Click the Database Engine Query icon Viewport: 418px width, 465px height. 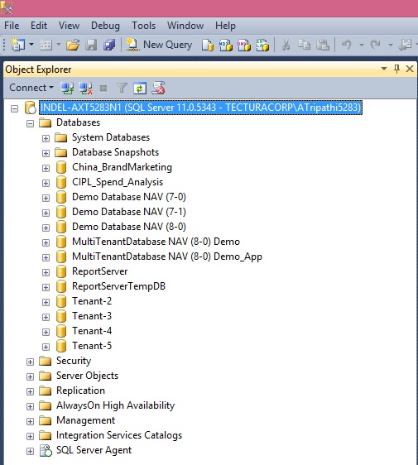[x=208, y=45]
